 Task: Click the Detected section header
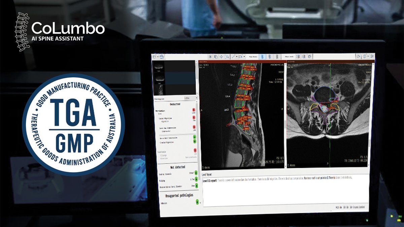click(x=175, y=104)
